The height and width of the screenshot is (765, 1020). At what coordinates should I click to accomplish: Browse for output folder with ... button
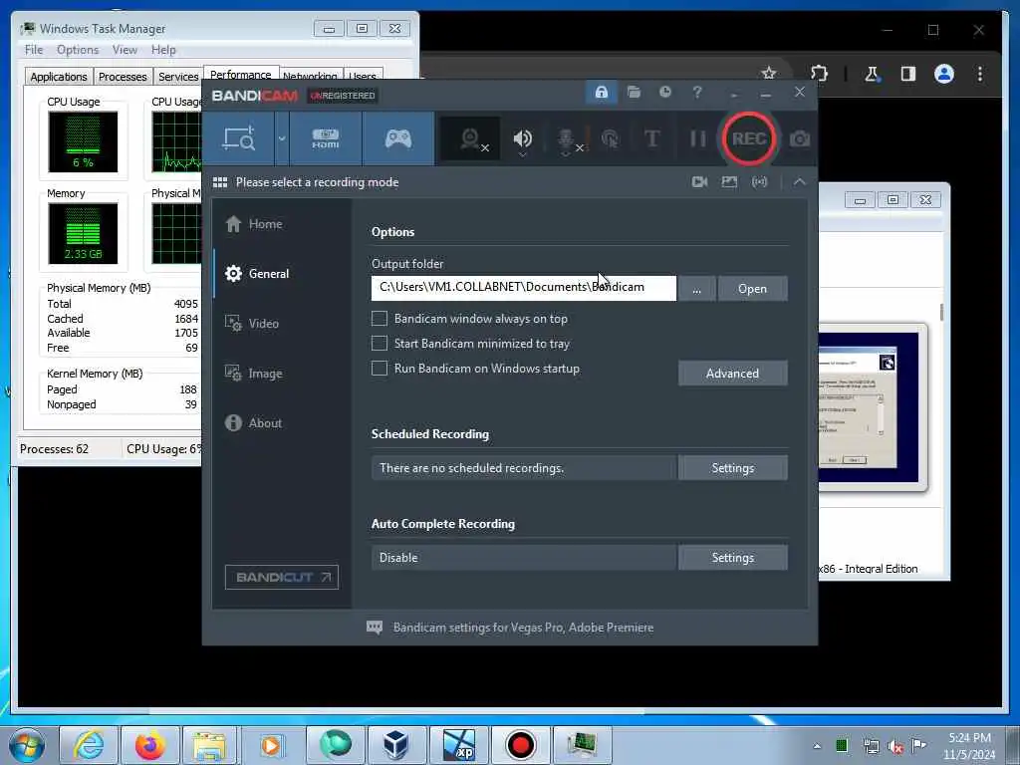(x=696, y=289)
